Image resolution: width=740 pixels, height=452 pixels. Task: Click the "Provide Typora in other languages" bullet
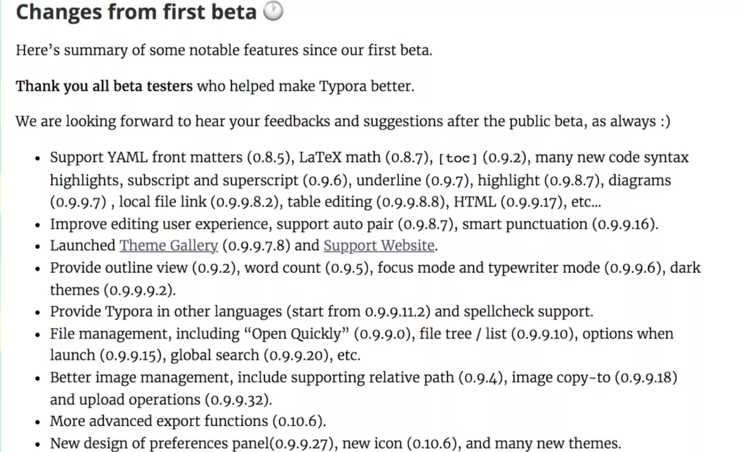(321, 312)
